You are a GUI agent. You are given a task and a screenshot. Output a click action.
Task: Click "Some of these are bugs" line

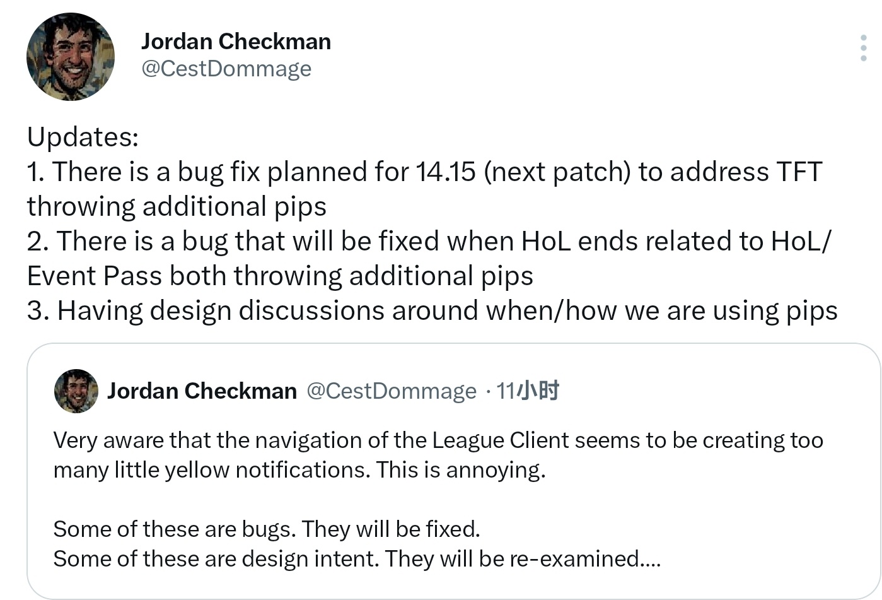click(x=267, y=529)
